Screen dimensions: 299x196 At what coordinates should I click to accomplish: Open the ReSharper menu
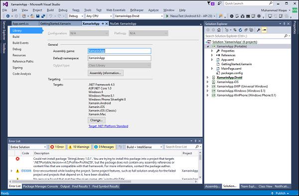coord(137,10)
